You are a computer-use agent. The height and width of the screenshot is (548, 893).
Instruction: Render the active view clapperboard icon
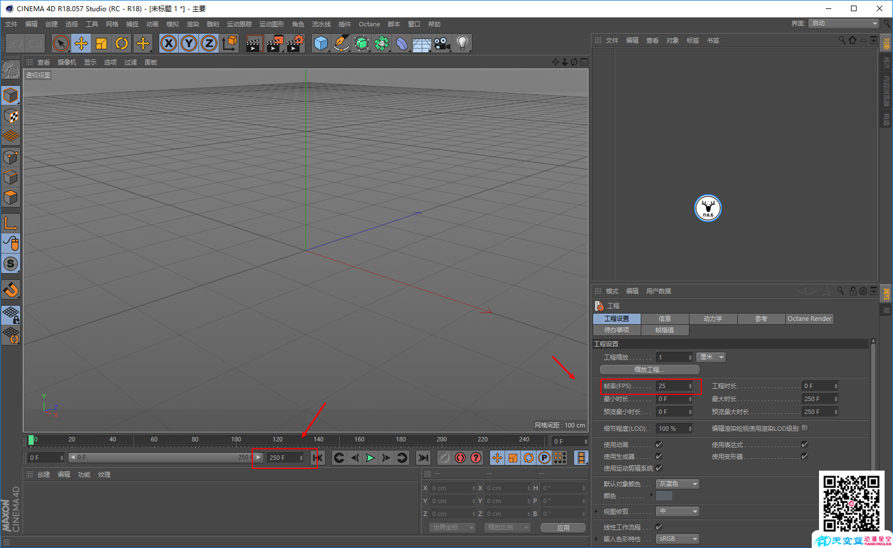point(254,43)
